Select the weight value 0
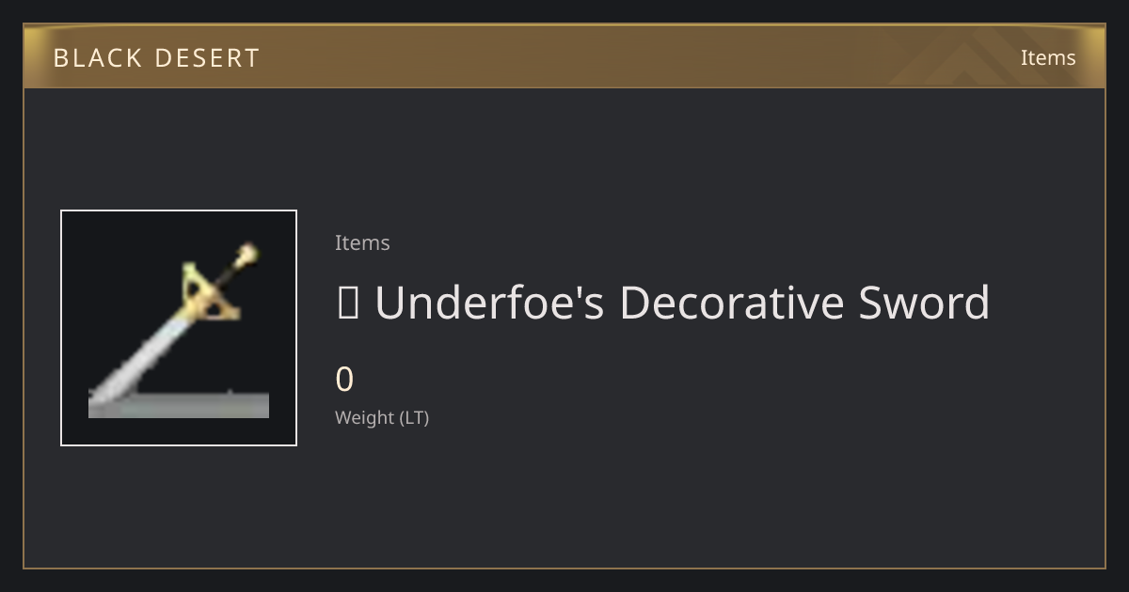Screen dimensions: 1129x592 [344, 380]
